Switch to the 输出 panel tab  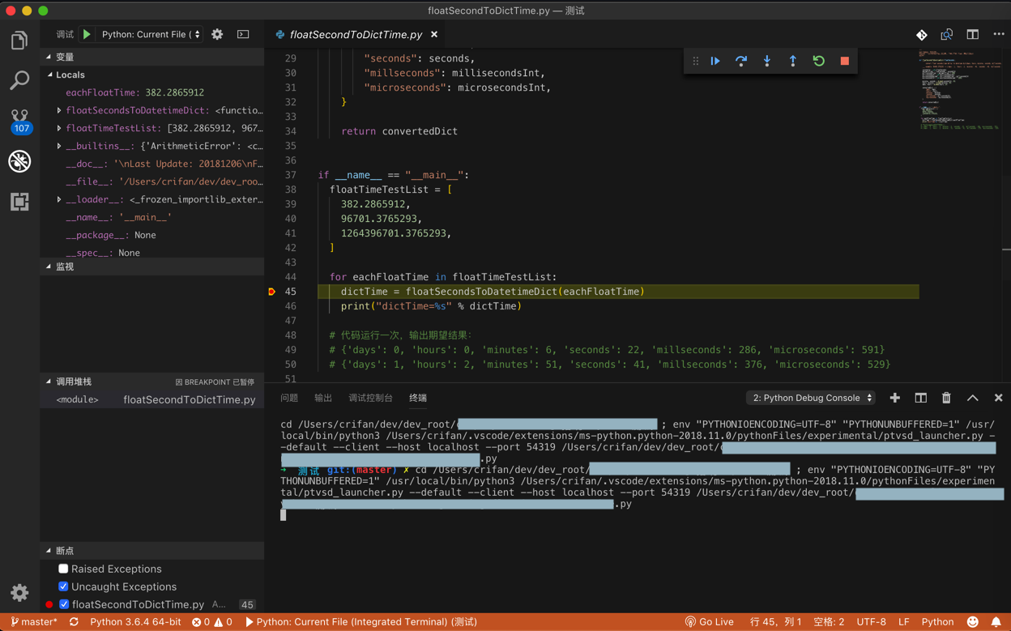pos(323,398)
